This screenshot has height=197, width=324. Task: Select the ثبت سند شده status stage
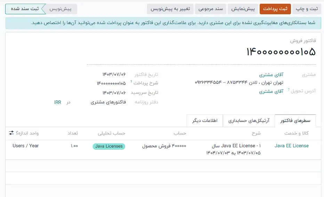25,9
